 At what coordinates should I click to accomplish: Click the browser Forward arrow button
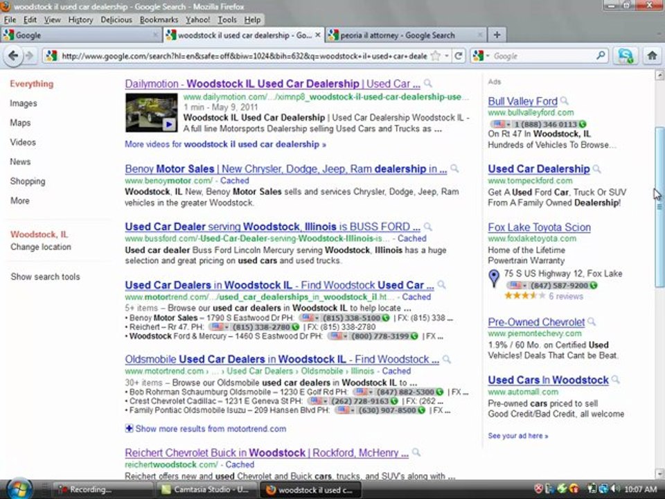pyautogui.click(x=29, y=55)
